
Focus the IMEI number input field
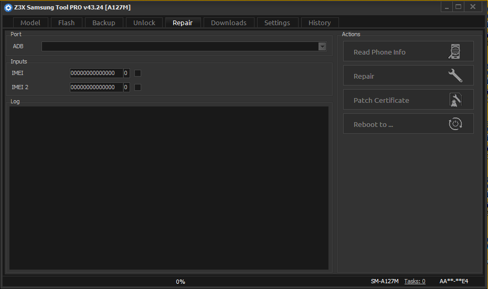point(97,73)
